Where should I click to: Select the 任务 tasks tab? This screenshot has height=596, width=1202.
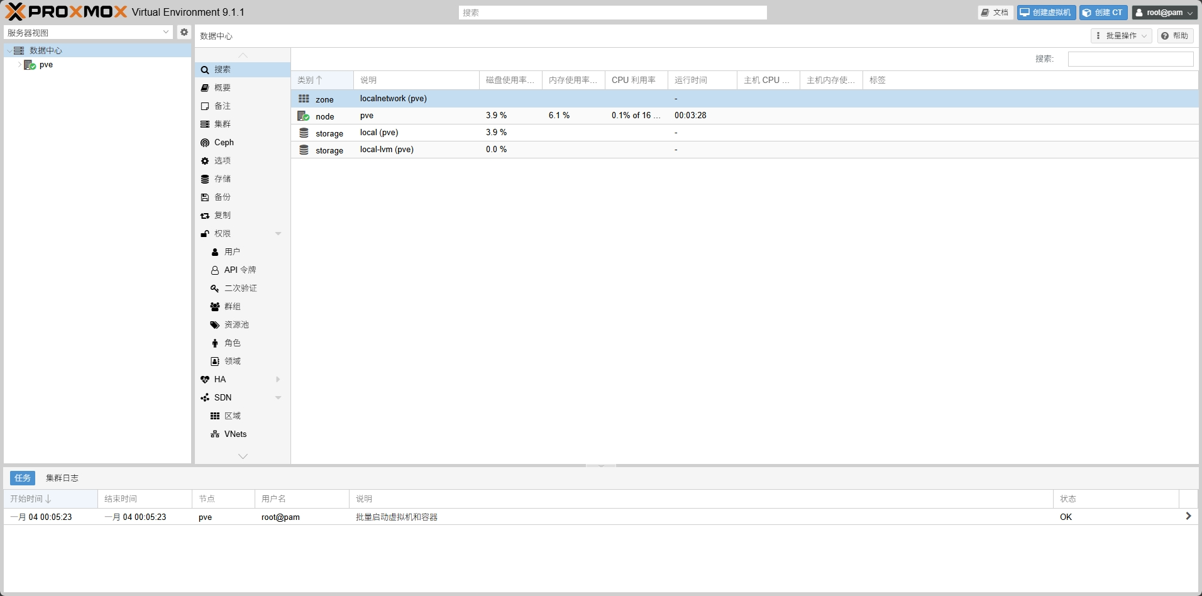(x=23, y=478)
